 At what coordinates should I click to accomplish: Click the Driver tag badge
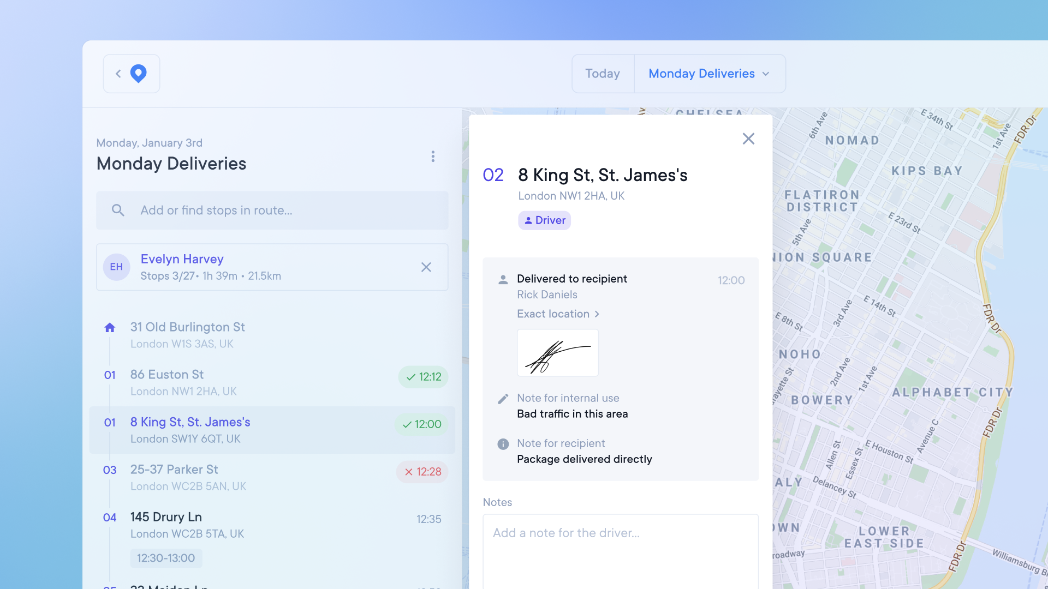pos(544,220)
